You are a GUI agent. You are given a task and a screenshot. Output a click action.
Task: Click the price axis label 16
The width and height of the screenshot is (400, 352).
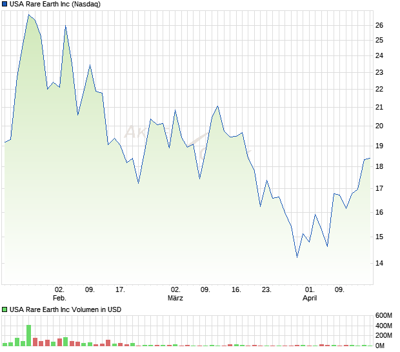coord(379,212)
